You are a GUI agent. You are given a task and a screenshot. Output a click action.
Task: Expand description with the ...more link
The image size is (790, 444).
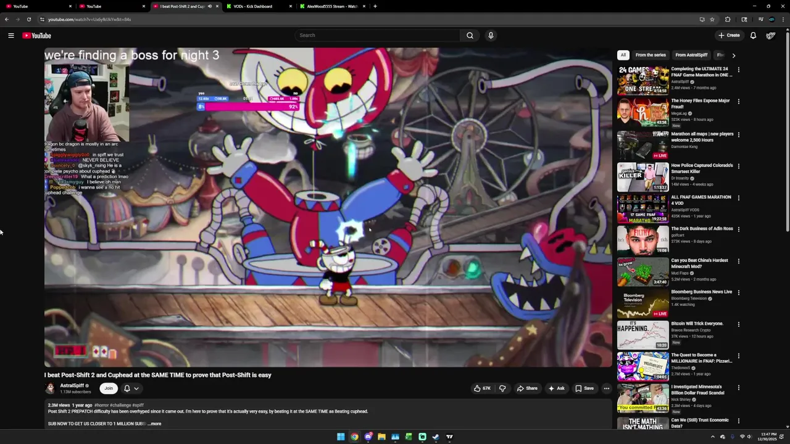154,424
